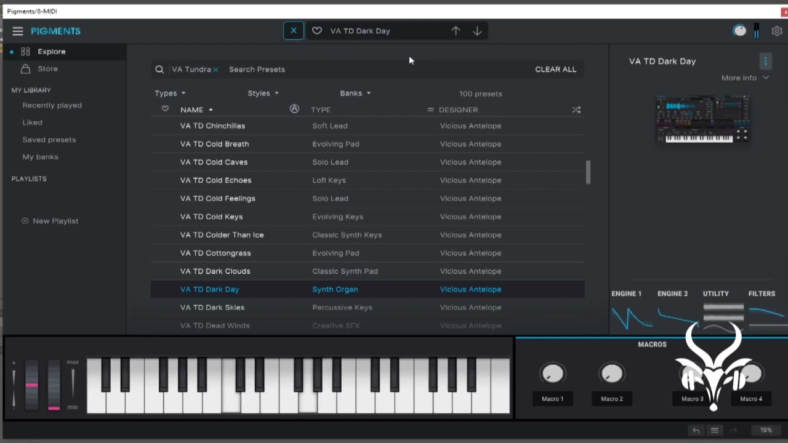This screenshot has height=443, width=788.
Task: Click the magnifier search icon
Action: pyautogui.click(x=159, y=70)
